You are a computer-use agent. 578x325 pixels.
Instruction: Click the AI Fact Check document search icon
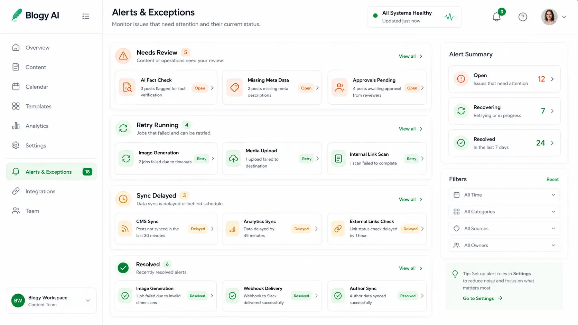(x=127, y=87)
